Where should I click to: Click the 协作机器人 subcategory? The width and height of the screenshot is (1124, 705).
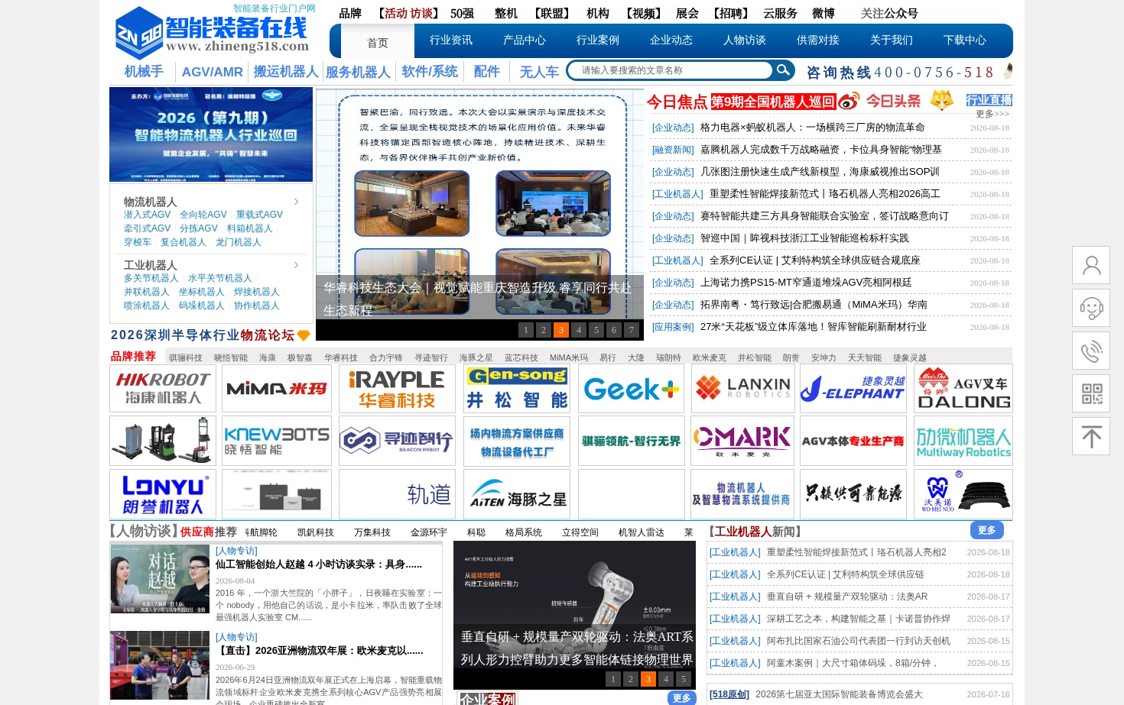[x=257, y=306]
